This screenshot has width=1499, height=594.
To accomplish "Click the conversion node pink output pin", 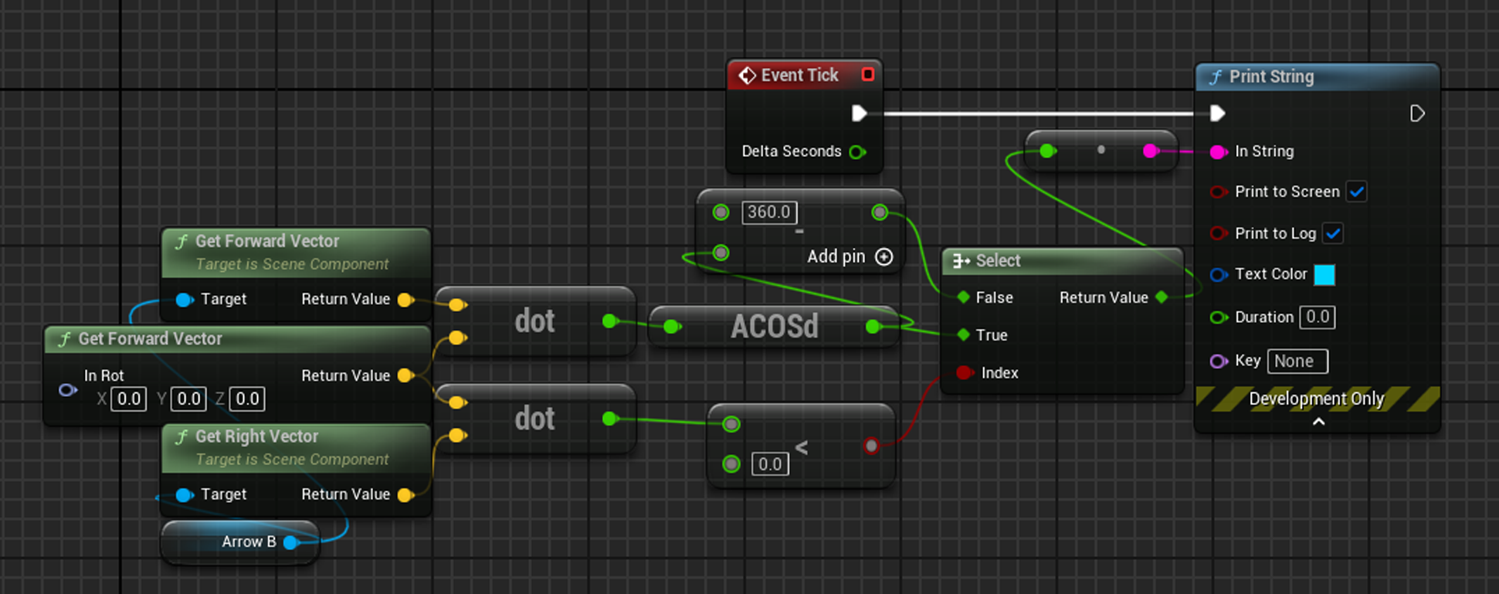I will coord(1151,151).
